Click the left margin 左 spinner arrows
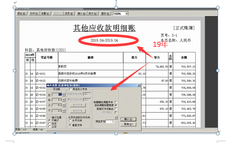Viewport: 243px width, 143px height. (x=64, y=94)
